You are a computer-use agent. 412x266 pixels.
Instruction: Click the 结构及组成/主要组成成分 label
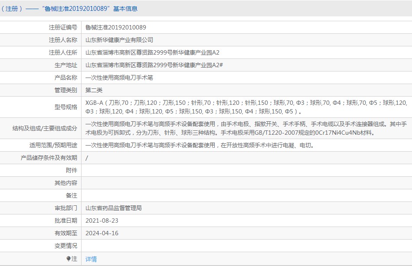coord(45,128)
